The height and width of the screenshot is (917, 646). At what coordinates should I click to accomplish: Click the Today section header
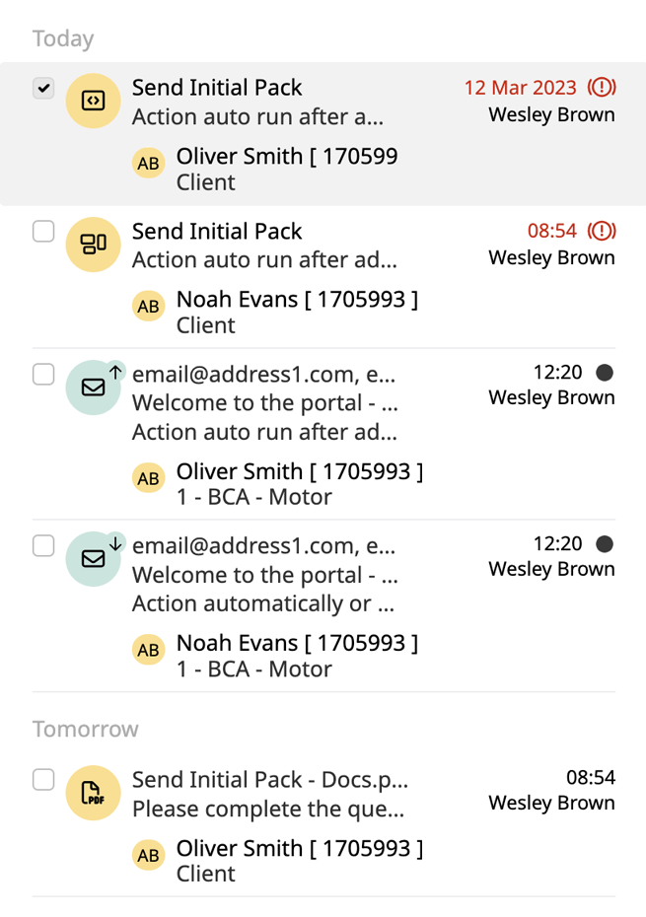[63, 38]
